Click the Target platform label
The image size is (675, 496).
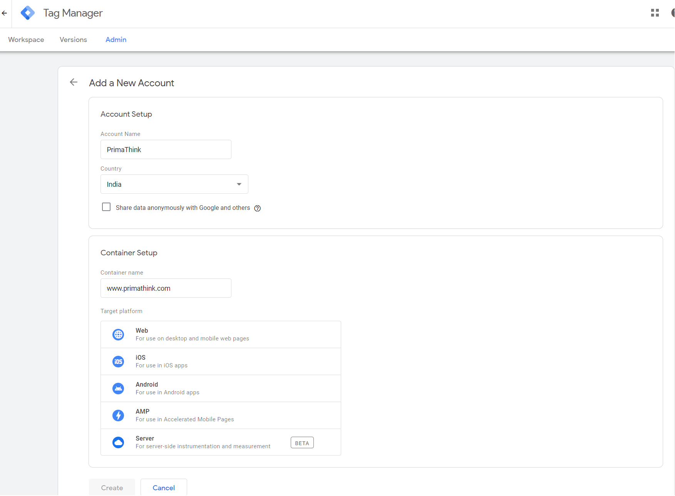point(121,311)
